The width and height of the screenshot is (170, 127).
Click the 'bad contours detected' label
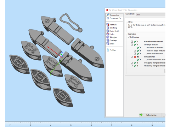pos(155,48)
